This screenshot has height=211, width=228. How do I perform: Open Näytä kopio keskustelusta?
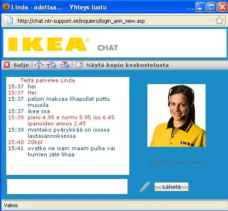coord(127,65)
